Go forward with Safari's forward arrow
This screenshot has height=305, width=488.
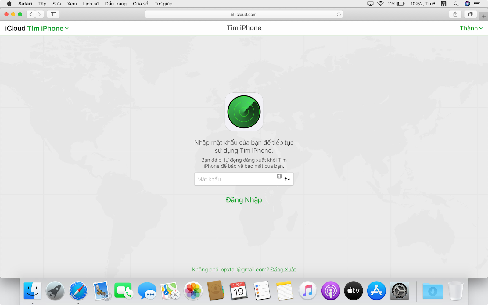[39, 14]
